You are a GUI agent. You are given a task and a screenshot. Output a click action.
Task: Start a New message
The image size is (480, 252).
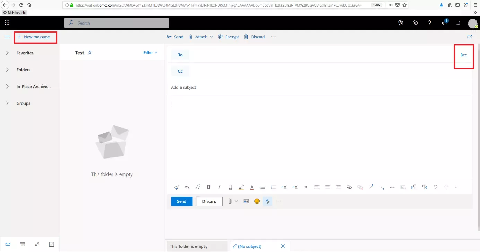(35, 37)
